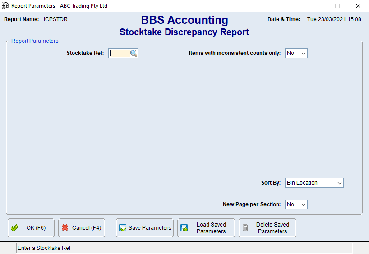Open Items with inconsistent counts only dropdown
This screenshot has width=369, height=254.
click(296, 53)
